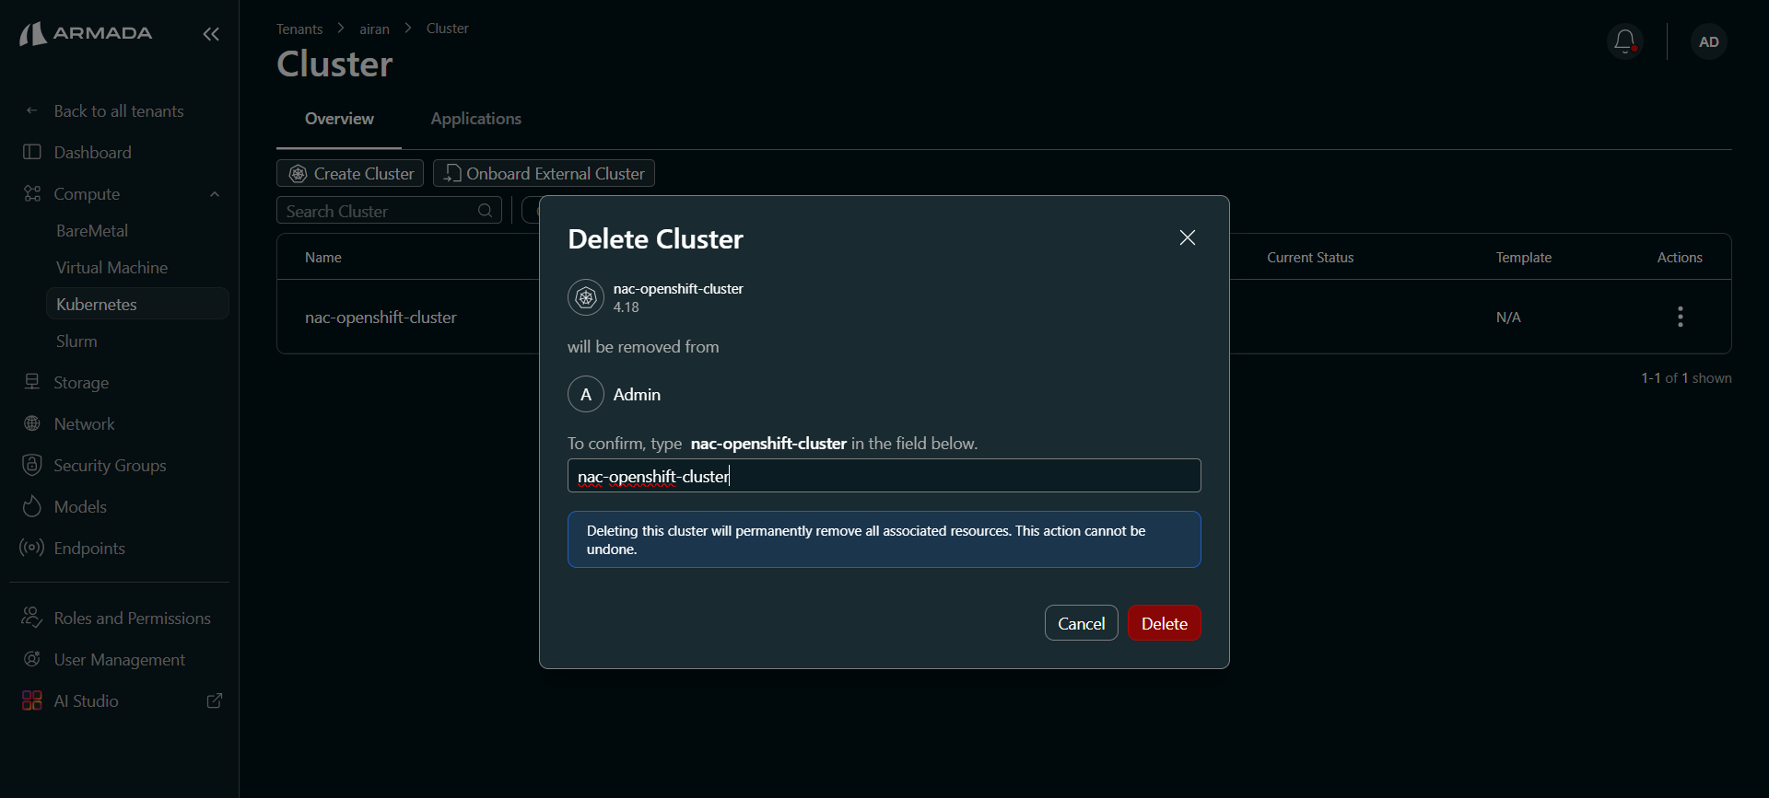This screenshot has width=1769, height=798.
Task: Click the Armada logo
Action: (x=86, y=34)
